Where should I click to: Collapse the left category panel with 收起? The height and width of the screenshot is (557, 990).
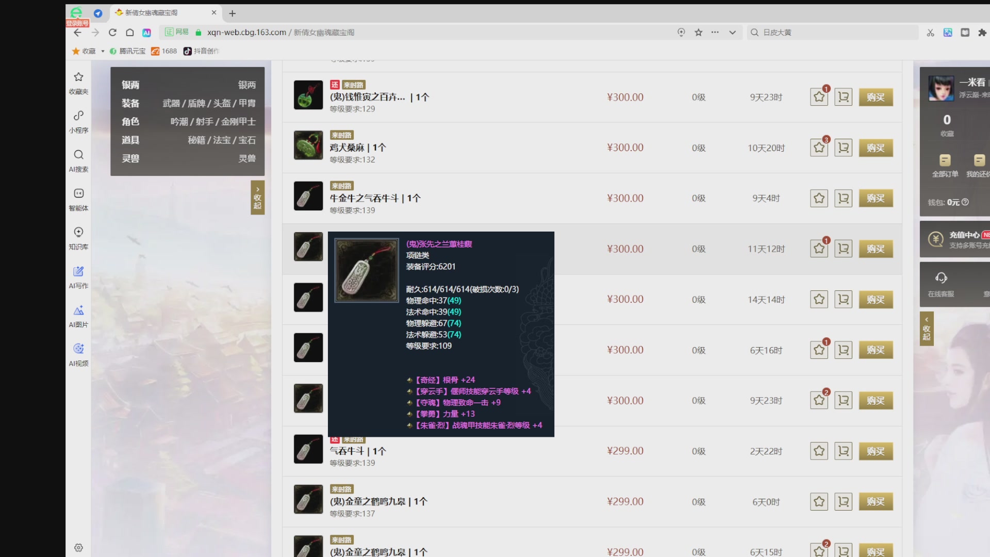point(257,198)
